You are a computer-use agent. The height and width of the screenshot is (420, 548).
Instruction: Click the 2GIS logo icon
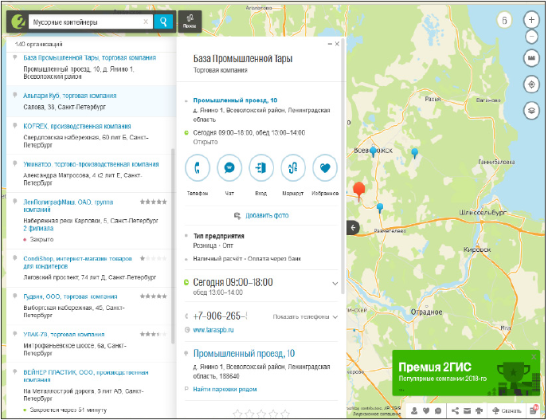tap(18, 22)
